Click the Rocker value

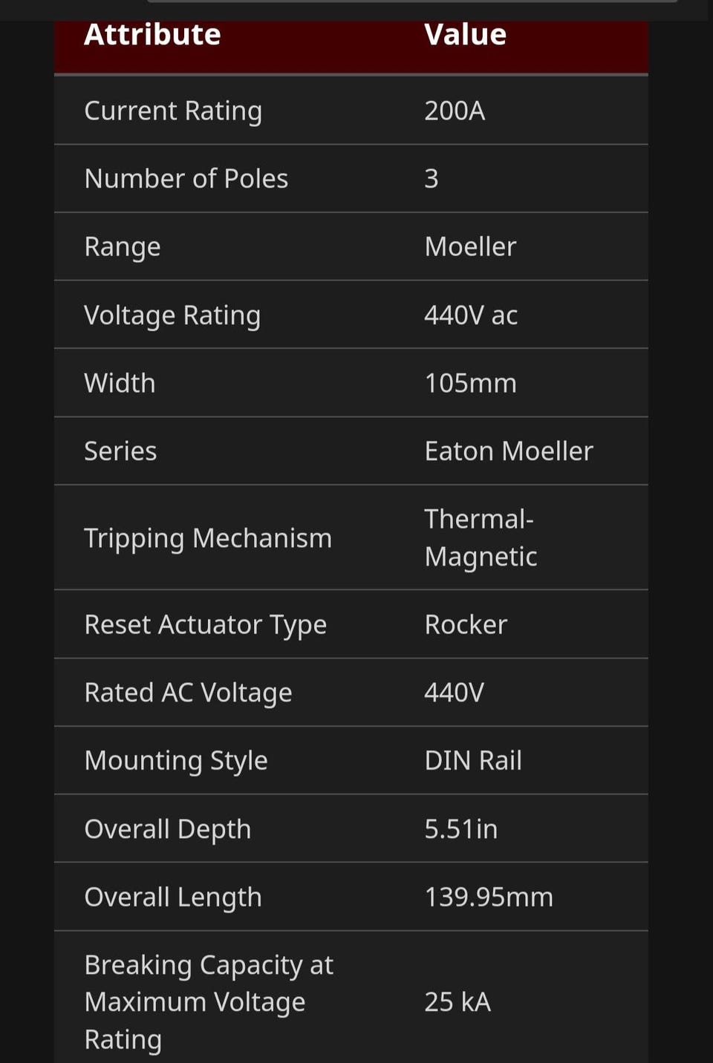coord(466,625)
